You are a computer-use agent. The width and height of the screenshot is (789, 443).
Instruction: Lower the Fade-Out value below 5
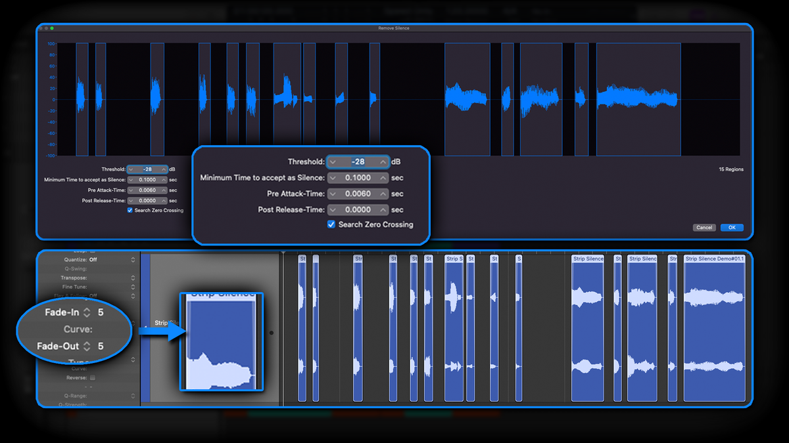(x=86, y=348)
